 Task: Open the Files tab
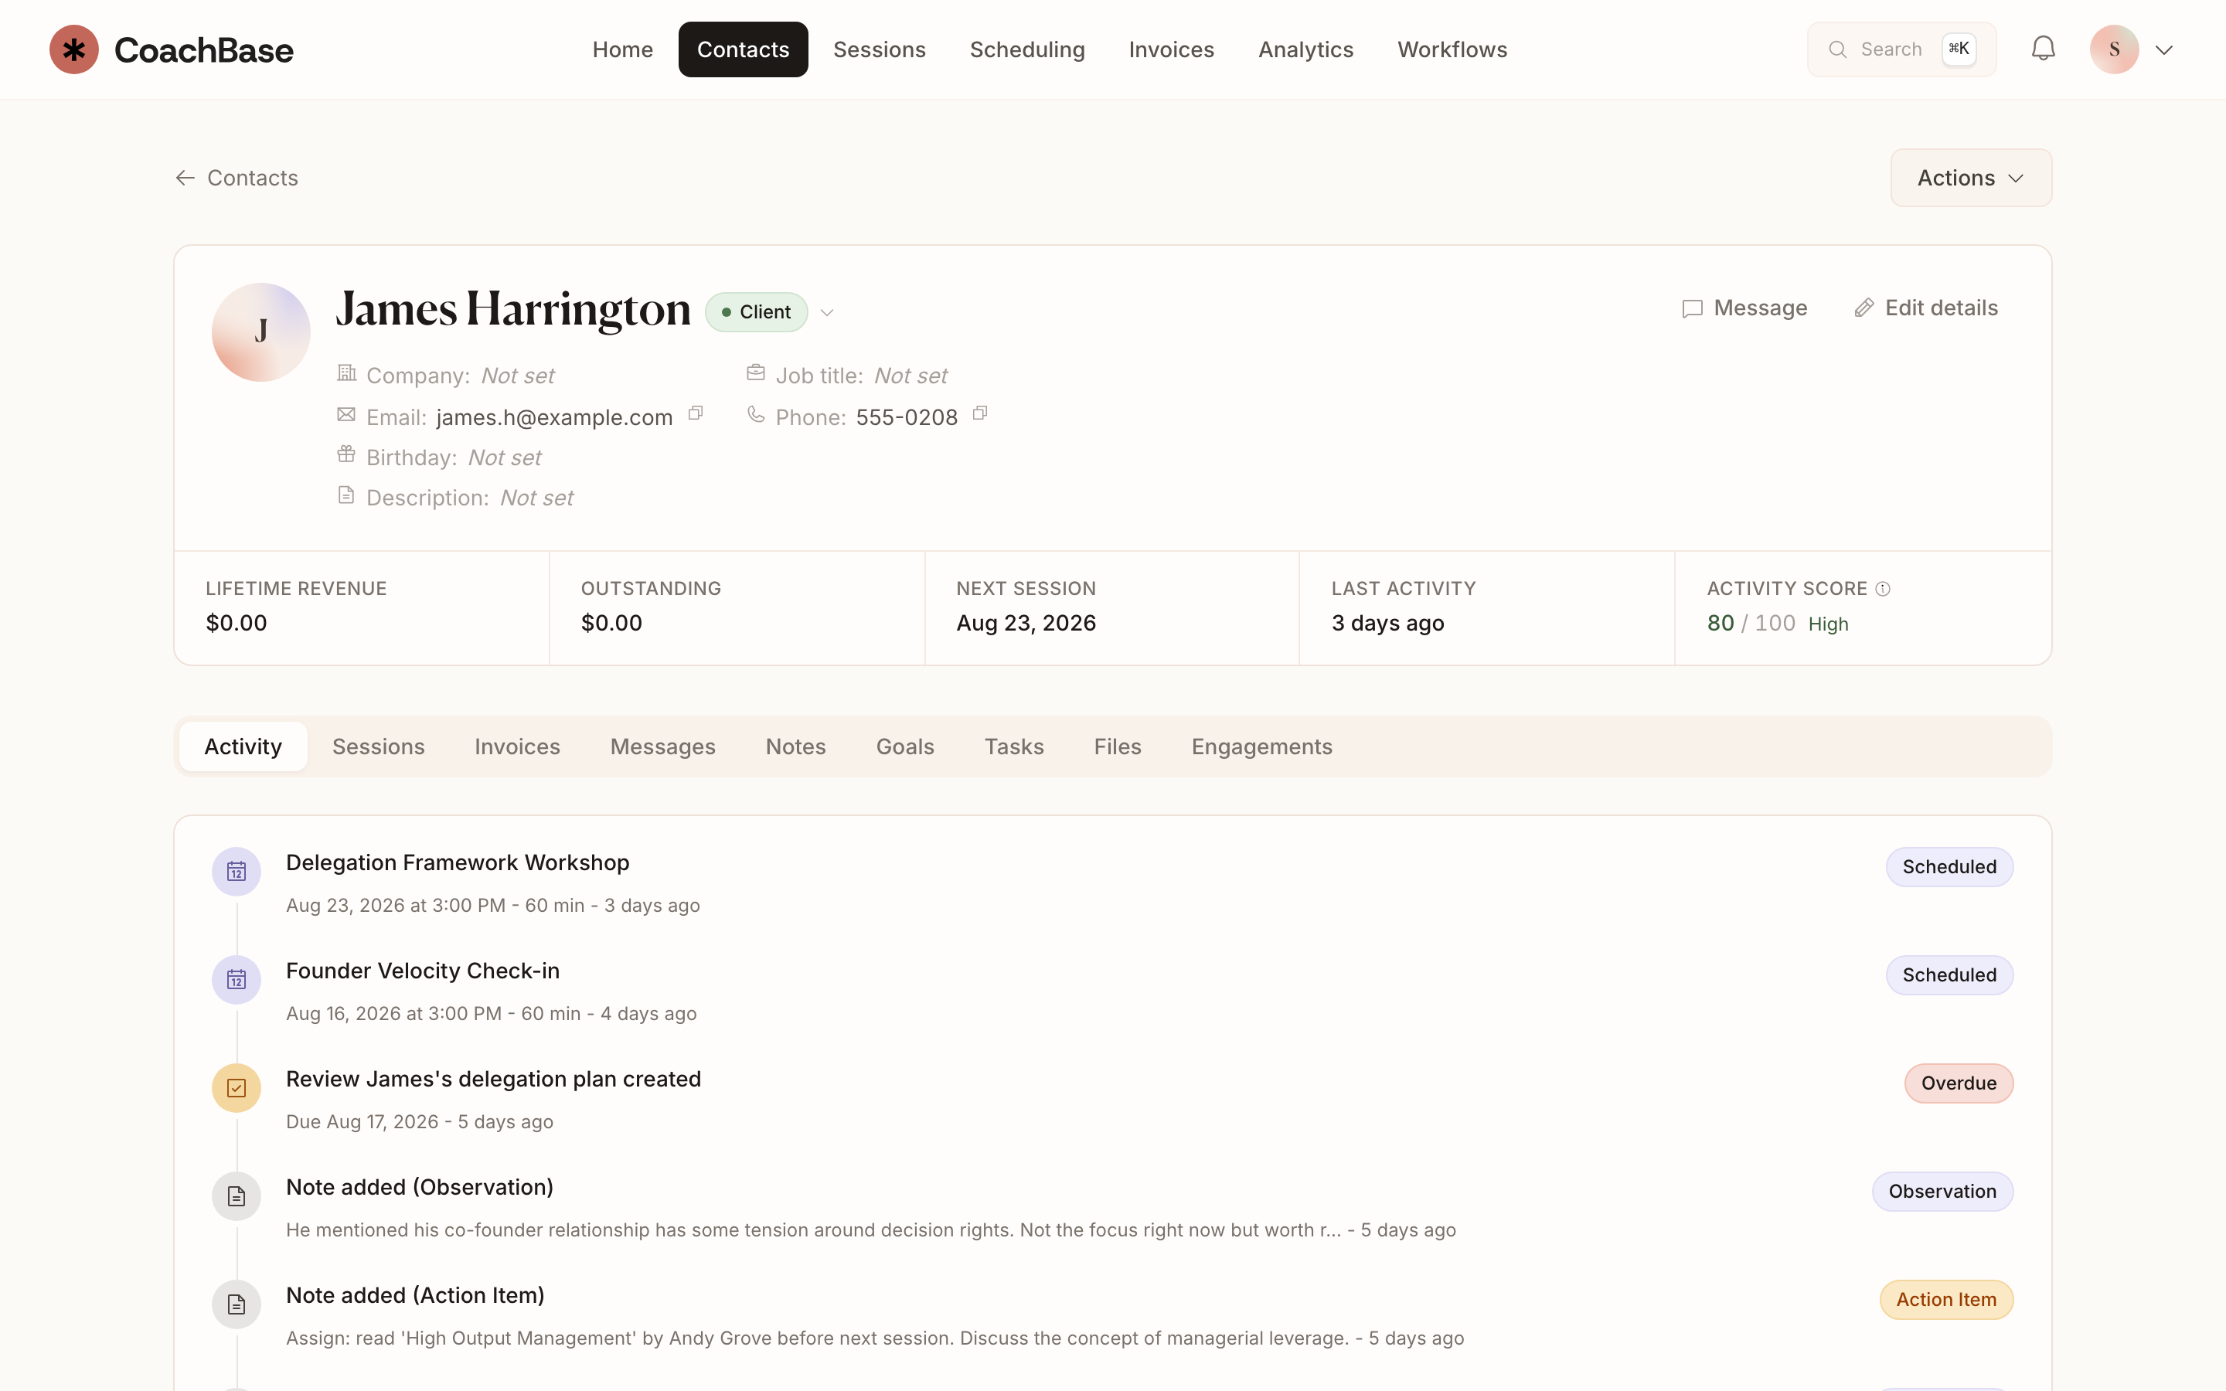pyautogui.click(x=1118, y=746)
